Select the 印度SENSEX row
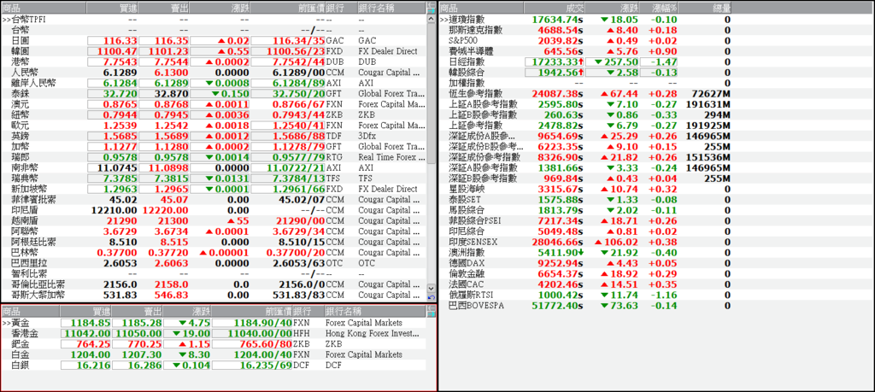Screen dimensions: 875x392 pos(585,242)
